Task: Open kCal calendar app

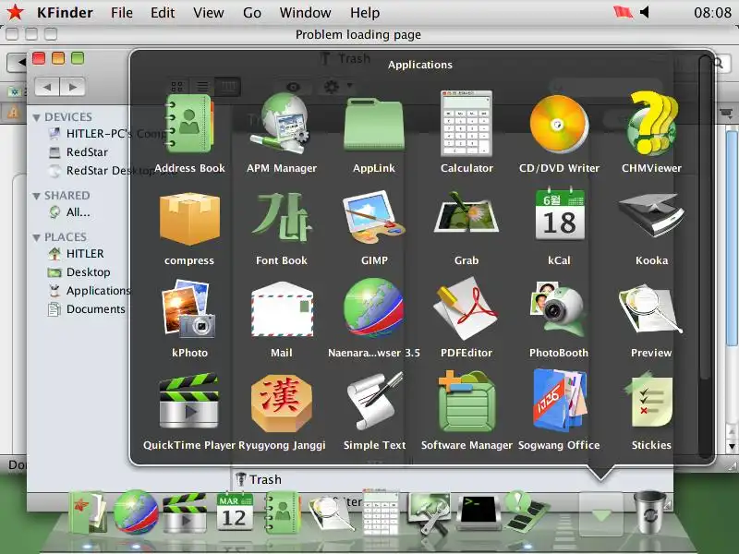Action: 560,215
